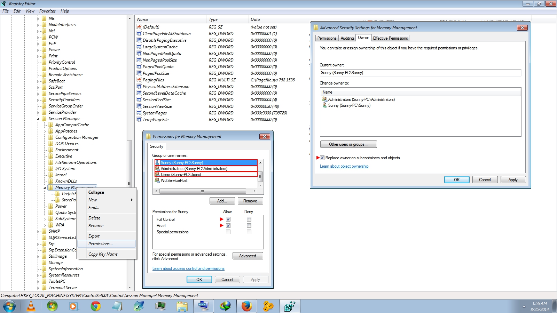Image resolution: width=557 pixels, height=313 pixels.
Task: Uncheck Replace owner on subcontainers and objects
Action: coord(322,158)
